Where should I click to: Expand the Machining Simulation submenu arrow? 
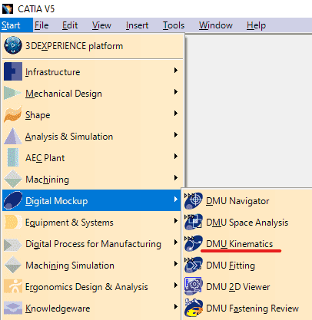[176, 263]
